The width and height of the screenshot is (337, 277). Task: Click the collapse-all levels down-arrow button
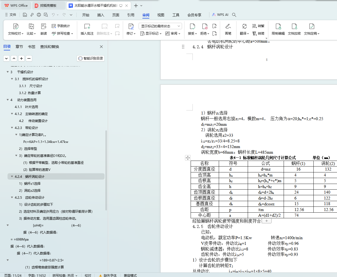click(x=6, y=58)
